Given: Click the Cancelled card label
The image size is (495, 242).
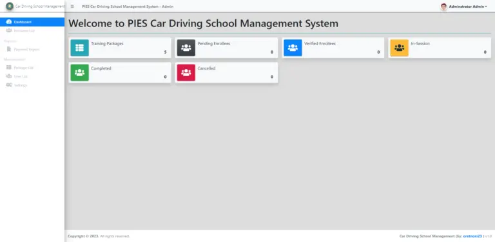Looking at the screenshot, I should coord(206,68).
